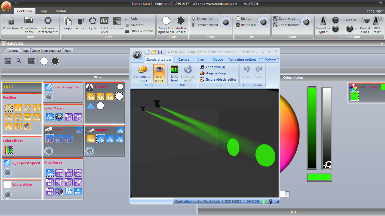Select Macro 05 in Prog Reset
The width and height of the screenshot is (385, 216).
pos(59,182)
